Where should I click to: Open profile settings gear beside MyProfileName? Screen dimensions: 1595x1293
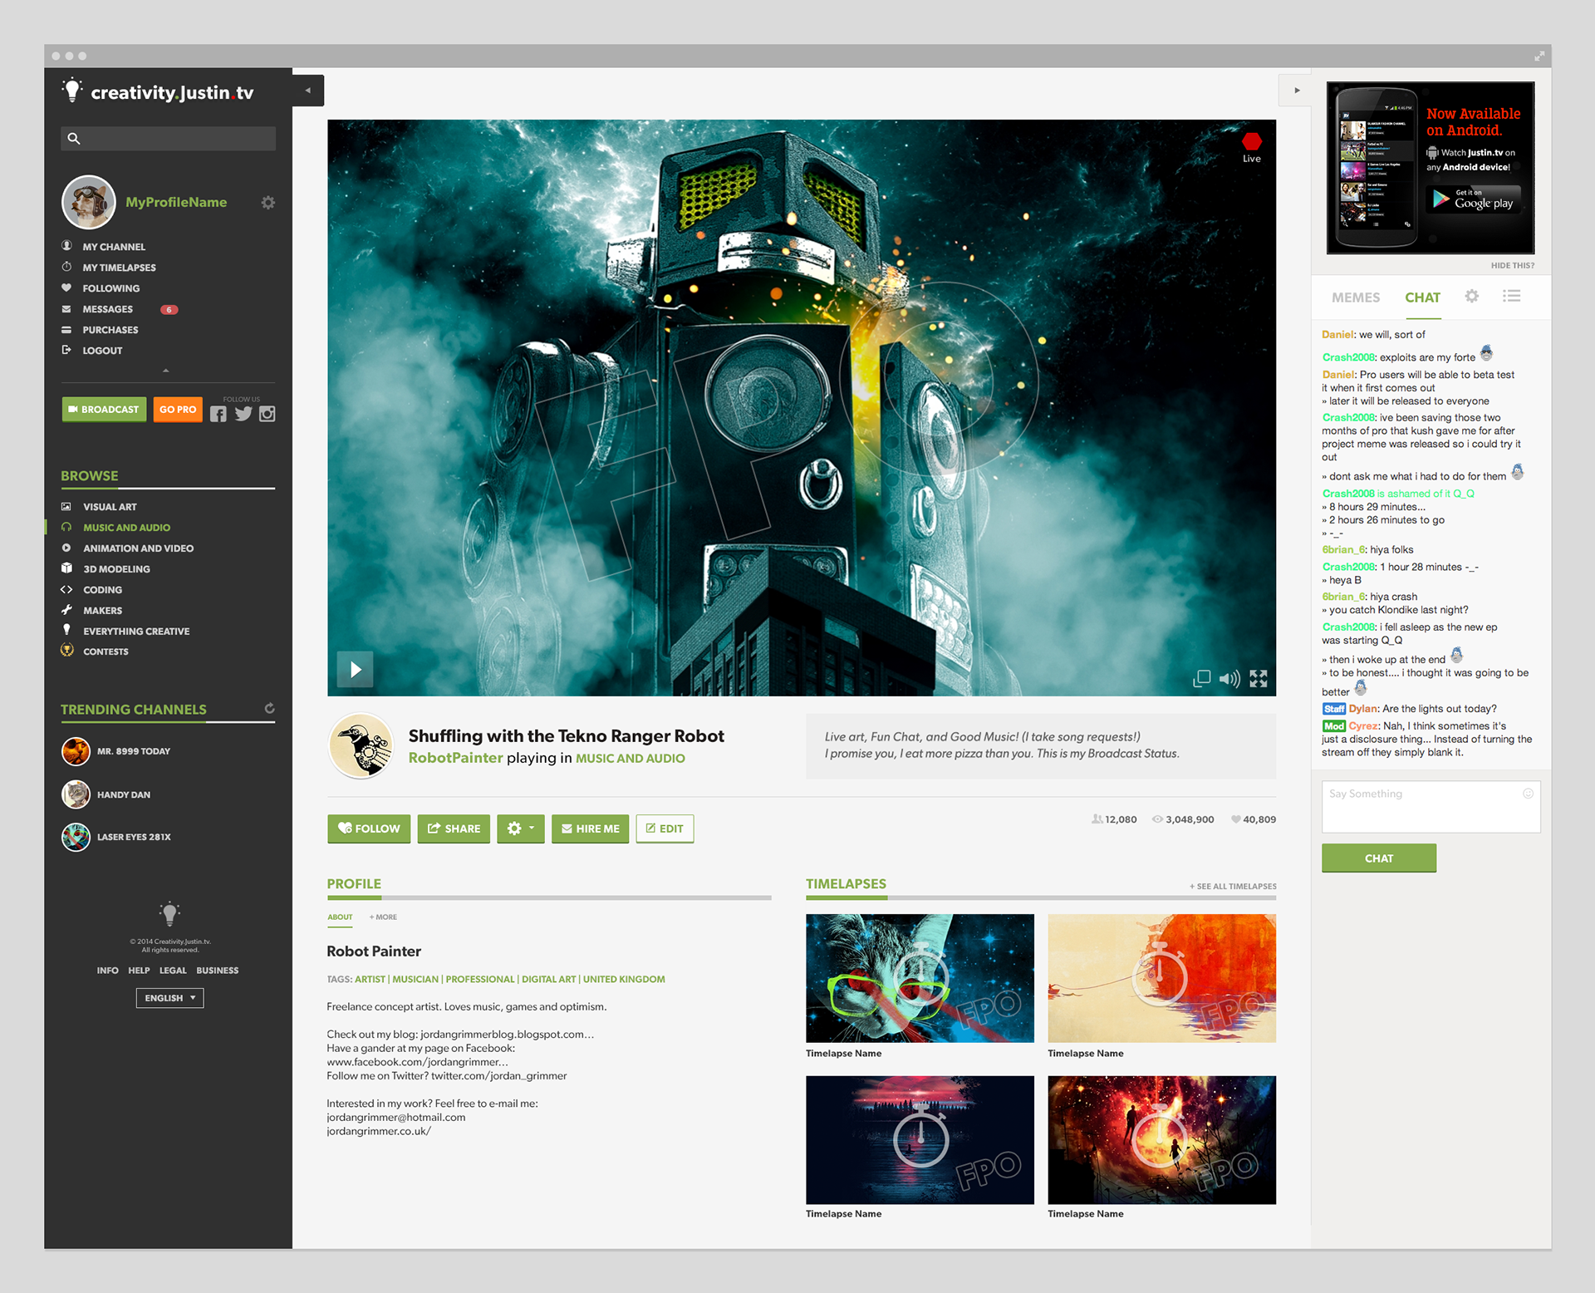(267, 203)
